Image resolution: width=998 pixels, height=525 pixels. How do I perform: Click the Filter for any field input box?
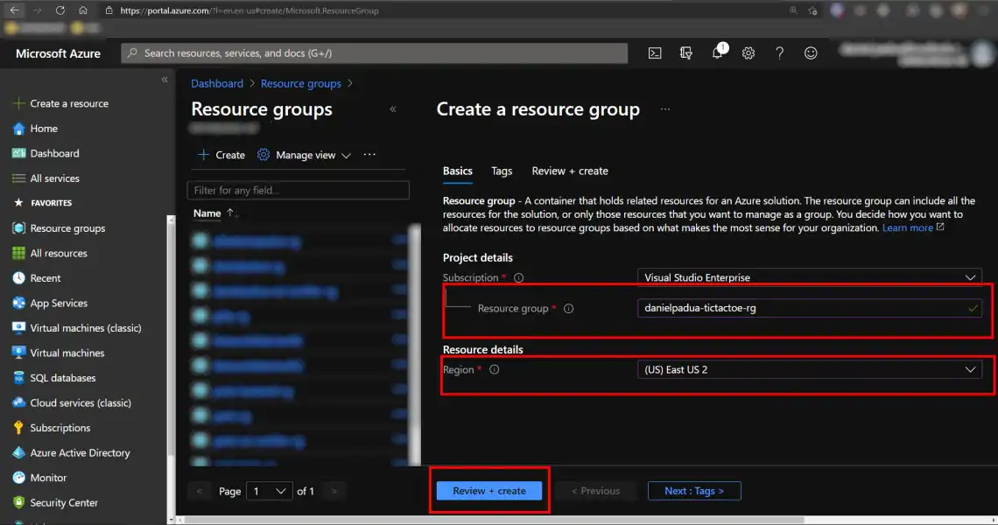click(298, 190)
